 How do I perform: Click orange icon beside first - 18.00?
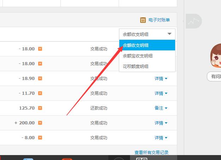pyautogui.click(x=40, y=49)
